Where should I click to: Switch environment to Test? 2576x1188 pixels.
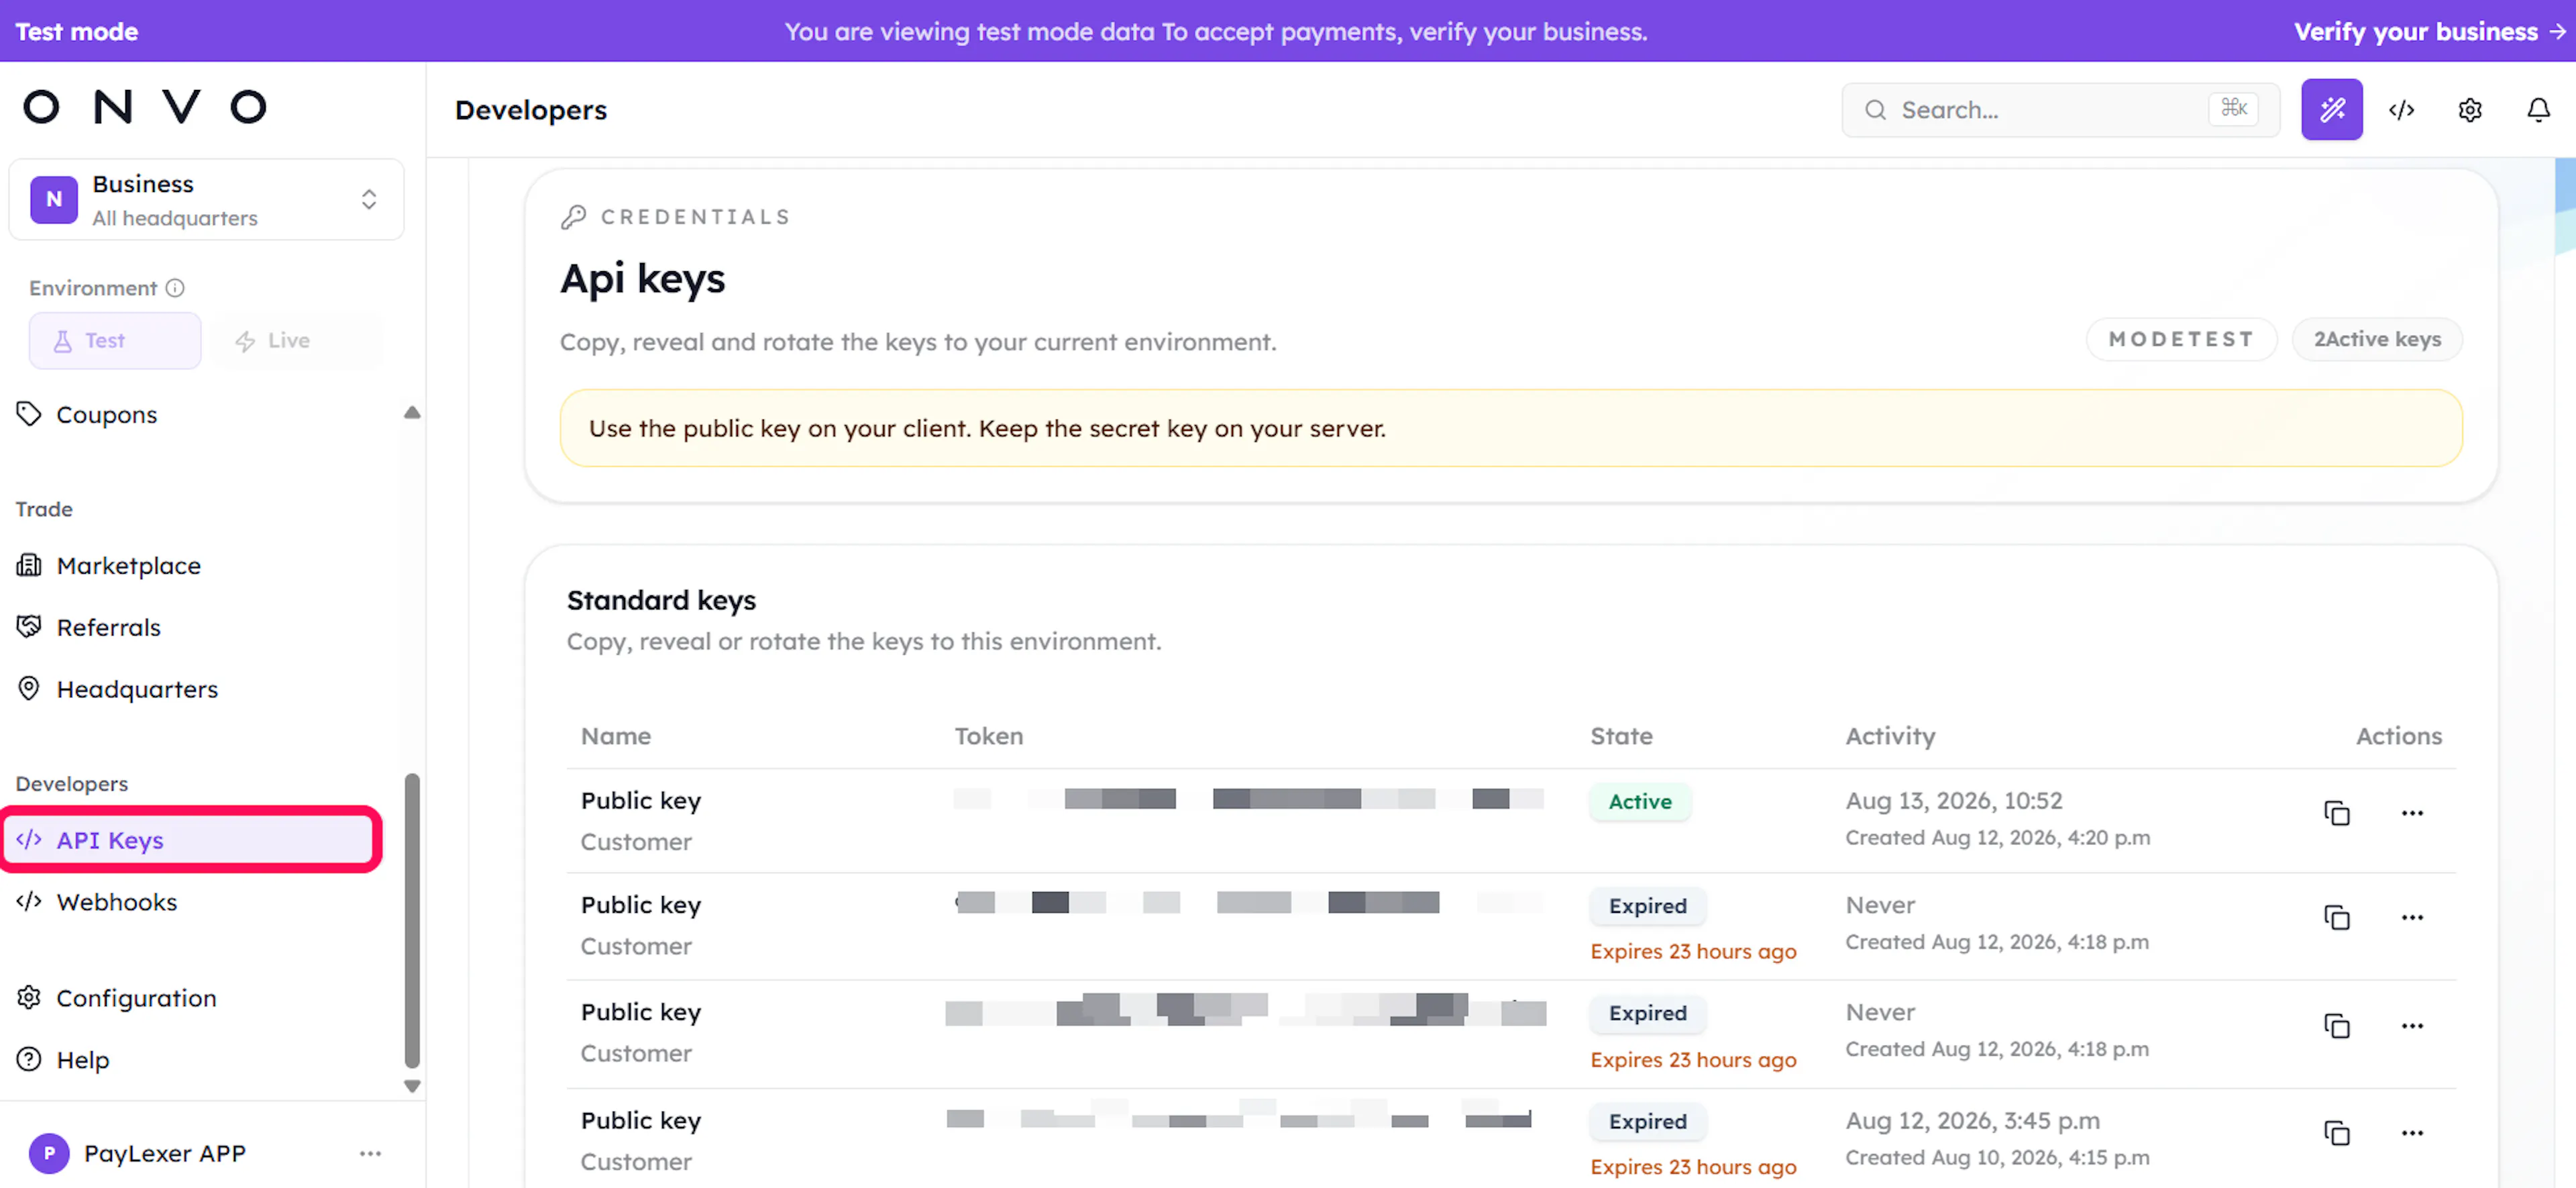click(x=115, y=340)
